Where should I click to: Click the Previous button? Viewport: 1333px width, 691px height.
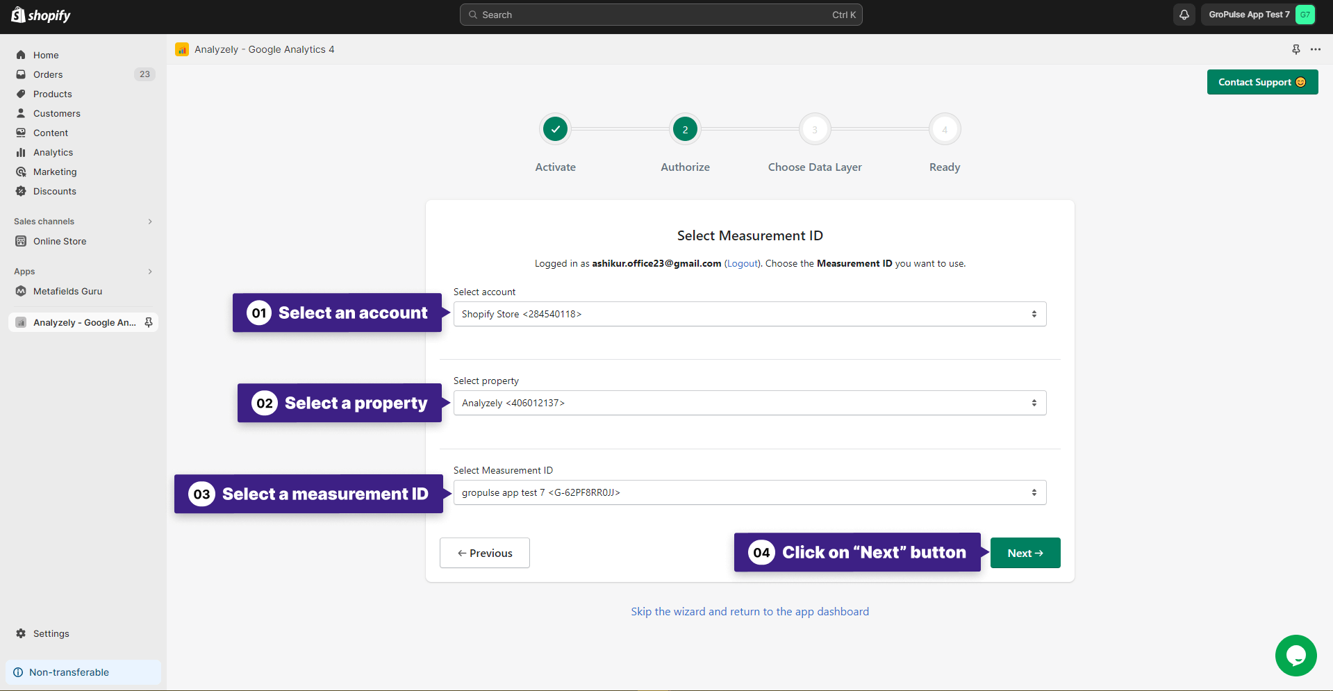(485, 553)
